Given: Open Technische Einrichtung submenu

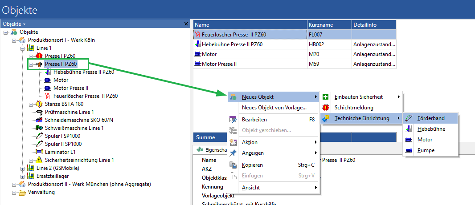Looking at the screenshot, I should coord(361,119).
